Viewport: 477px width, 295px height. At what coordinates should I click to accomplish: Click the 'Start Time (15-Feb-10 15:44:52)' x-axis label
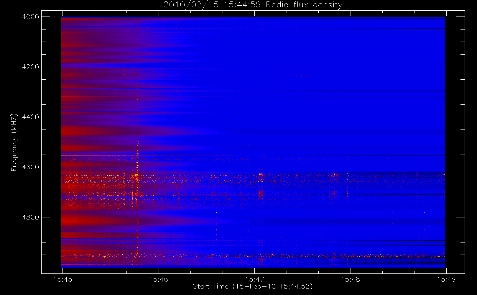253,286
